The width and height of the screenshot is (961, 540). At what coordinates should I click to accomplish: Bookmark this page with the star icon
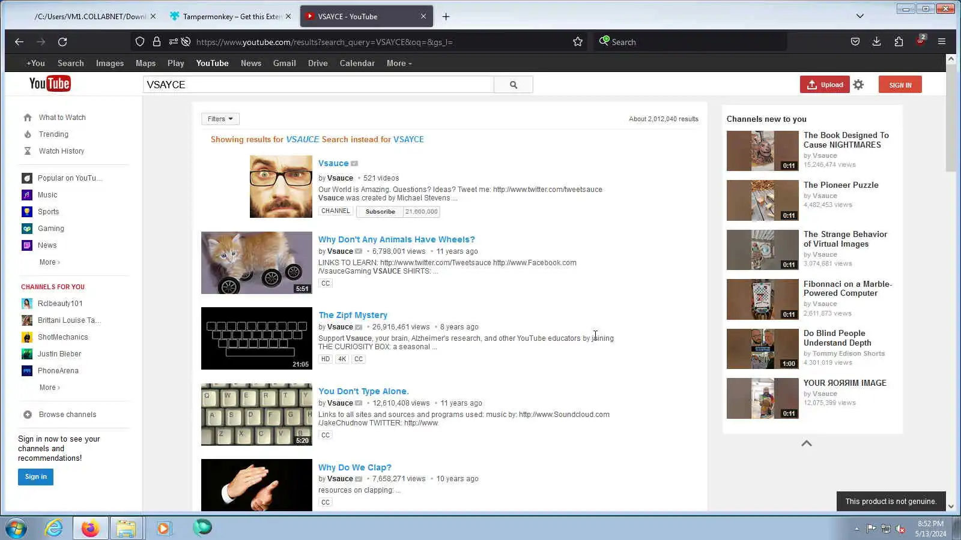(578, 42)
